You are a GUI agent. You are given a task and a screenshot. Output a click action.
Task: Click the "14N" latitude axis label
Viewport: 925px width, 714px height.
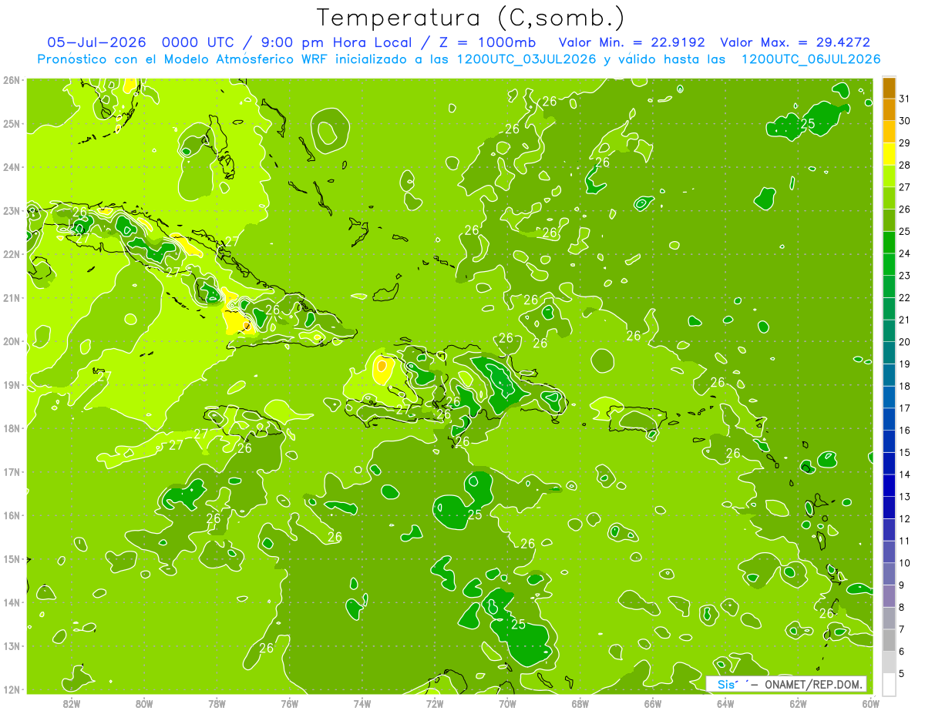12,602
